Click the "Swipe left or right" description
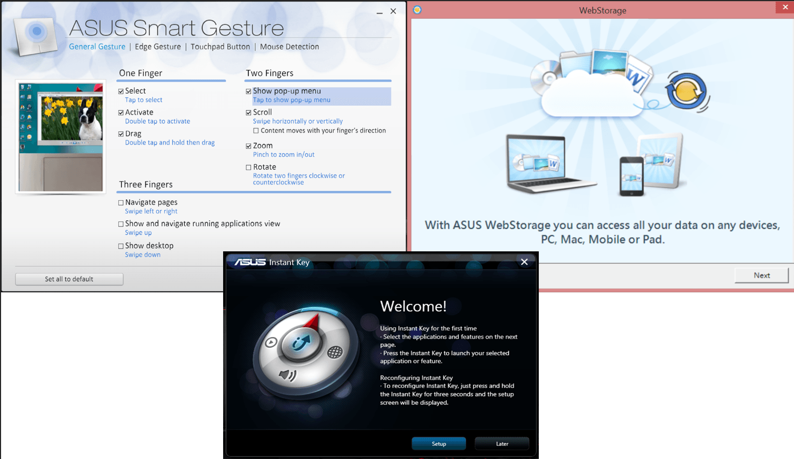The width and height of the screenshot is (794, 459). 151,211
